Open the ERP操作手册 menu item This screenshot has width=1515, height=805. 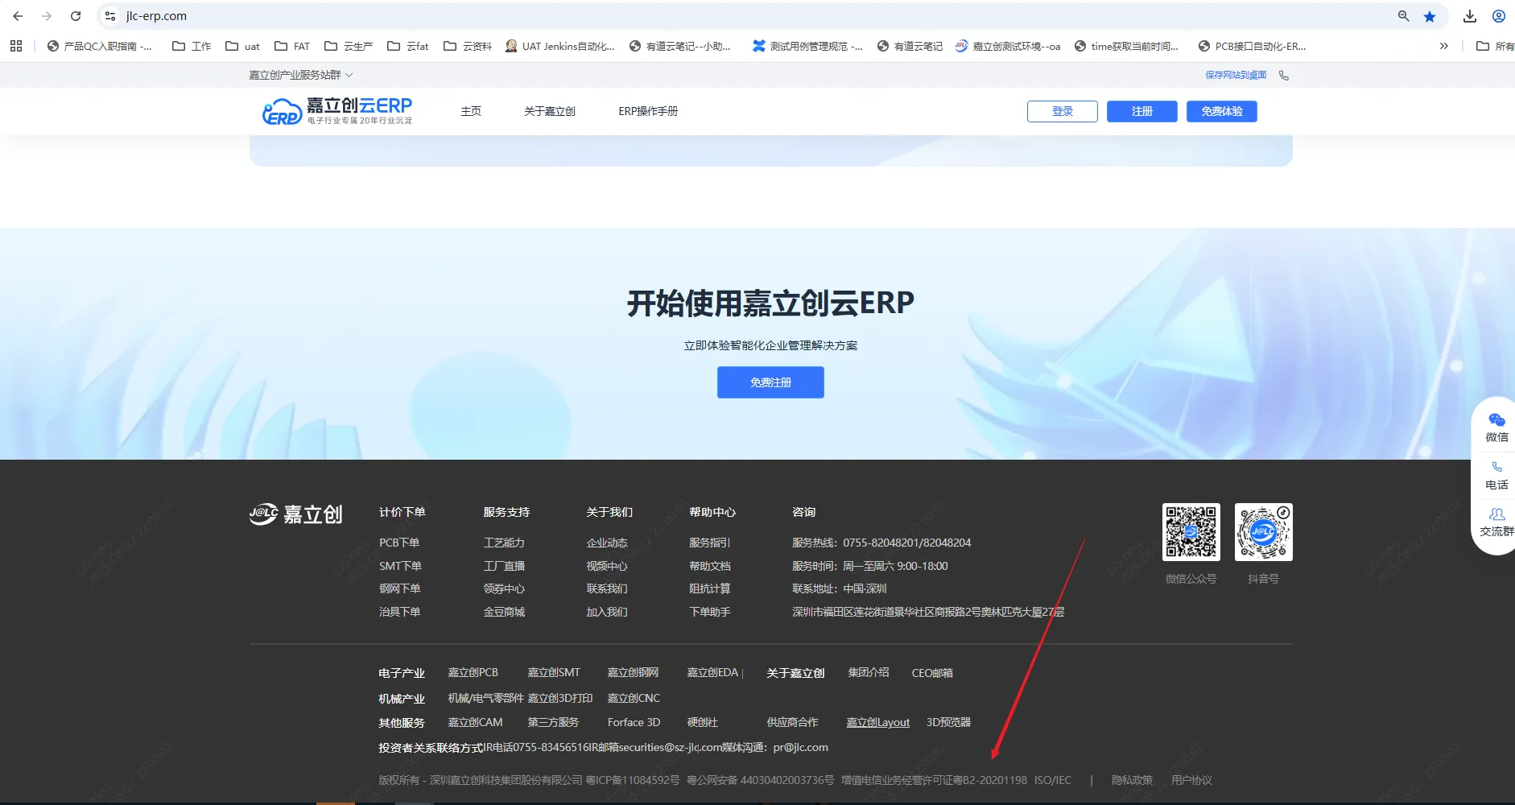coord(648,111)
